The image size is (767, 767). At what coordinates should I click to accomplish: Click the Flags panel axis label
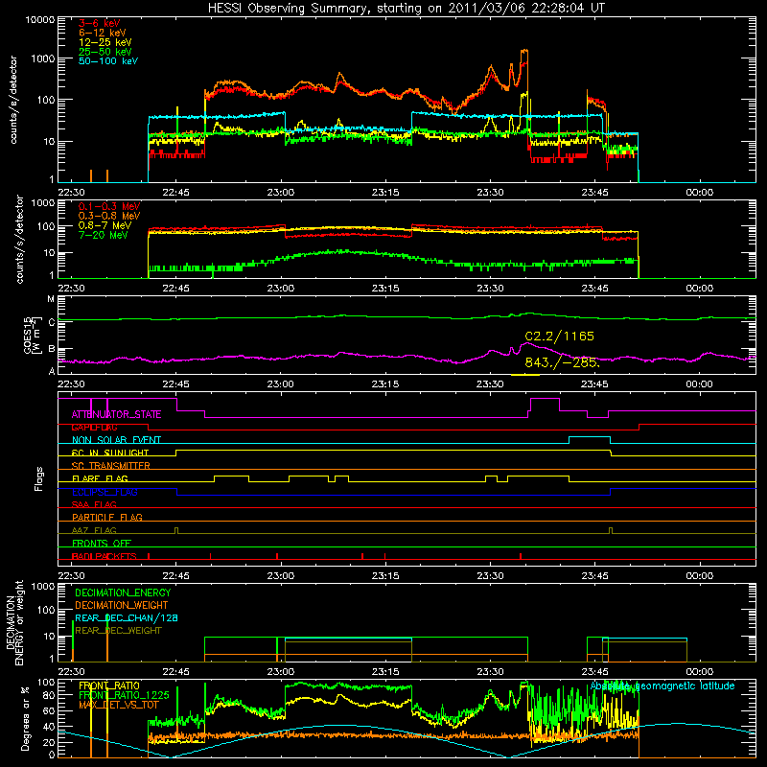[x=39, y=478]
